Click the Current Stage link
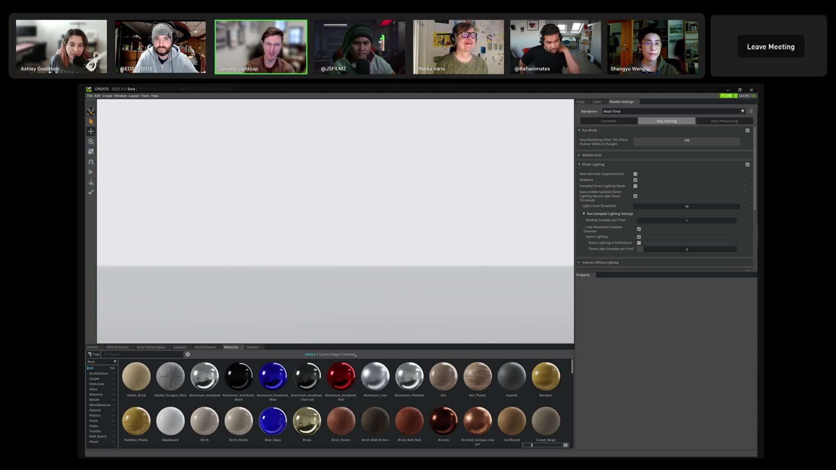The width and height of the screenshot is (836, 470). click(x=329, y=354)
